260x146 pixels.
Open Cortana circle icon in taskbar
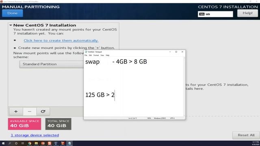pyautogui.click(x=16, y=143)
